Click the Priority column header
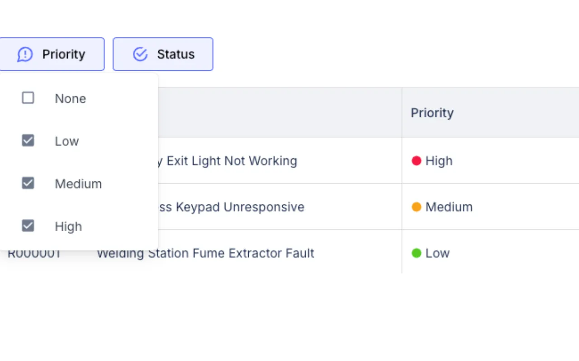579x361 pixels. (x=432, y=113)
